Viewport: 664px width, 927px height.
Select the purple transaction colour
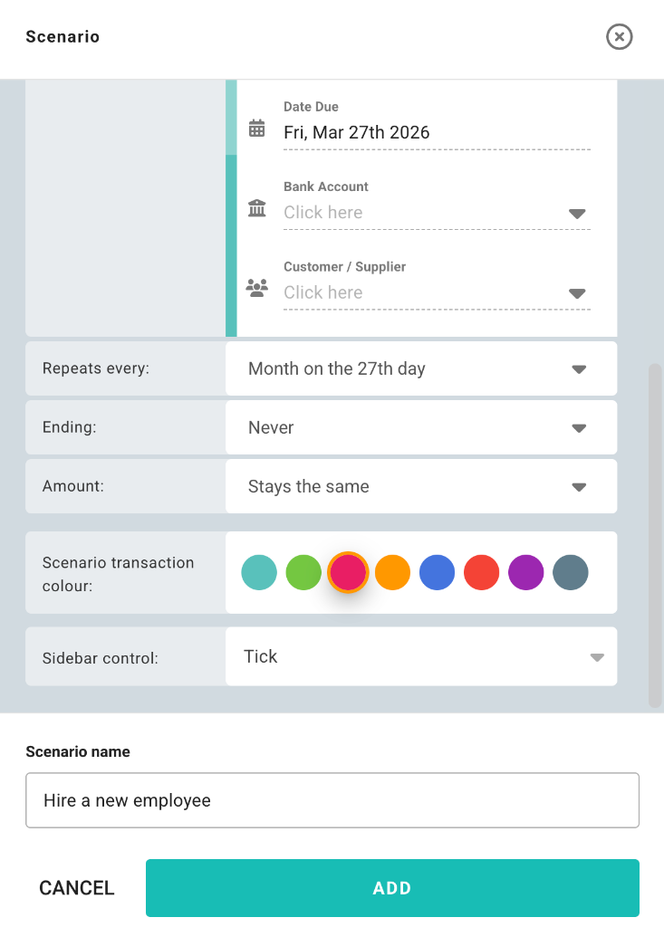[x=525, y=572]
